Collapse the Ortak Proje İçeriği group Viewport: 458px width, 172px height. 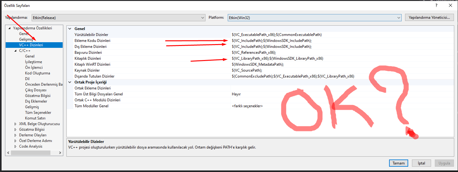click(70, 82)
